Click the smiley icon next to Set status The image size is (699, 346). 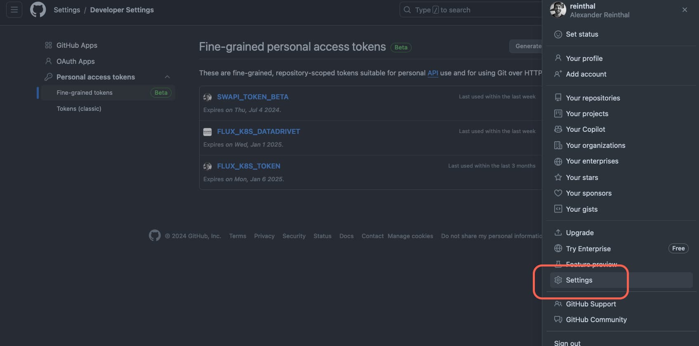click(558, 34)
